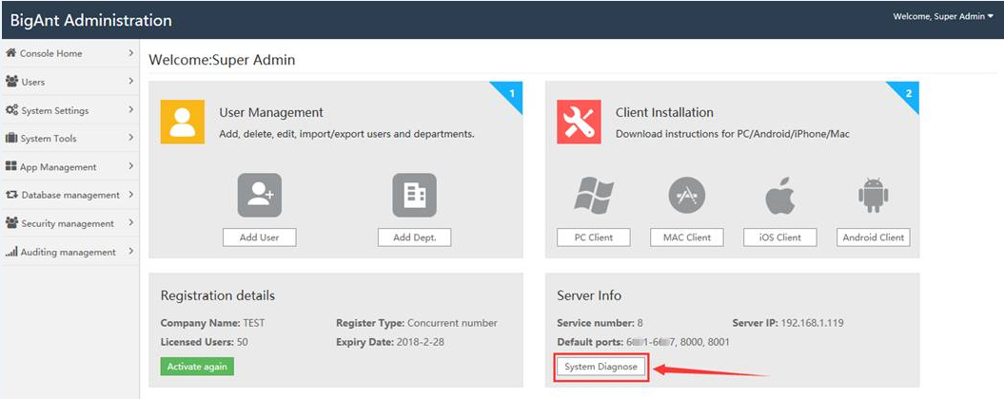Expand the Console Home chevron
The image size is (1004, 399).
(x=130, y=53)
